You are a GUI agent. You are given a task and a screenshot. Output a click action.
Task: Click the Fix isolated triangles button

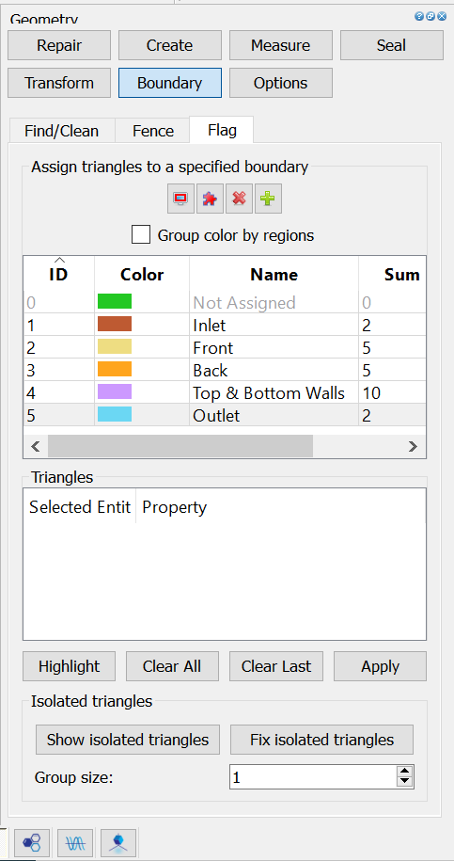[321, 740]
